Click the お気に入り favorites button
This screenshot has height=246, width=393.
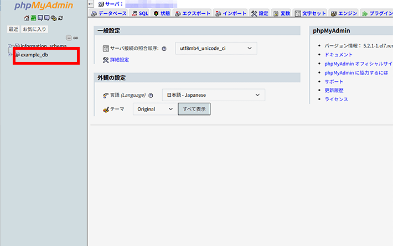pos(34,29)
